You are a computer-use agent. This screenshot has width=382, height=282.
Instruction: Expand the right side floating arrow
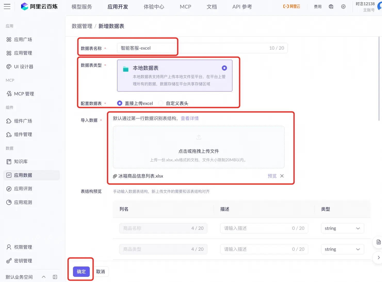coord(378,257)
